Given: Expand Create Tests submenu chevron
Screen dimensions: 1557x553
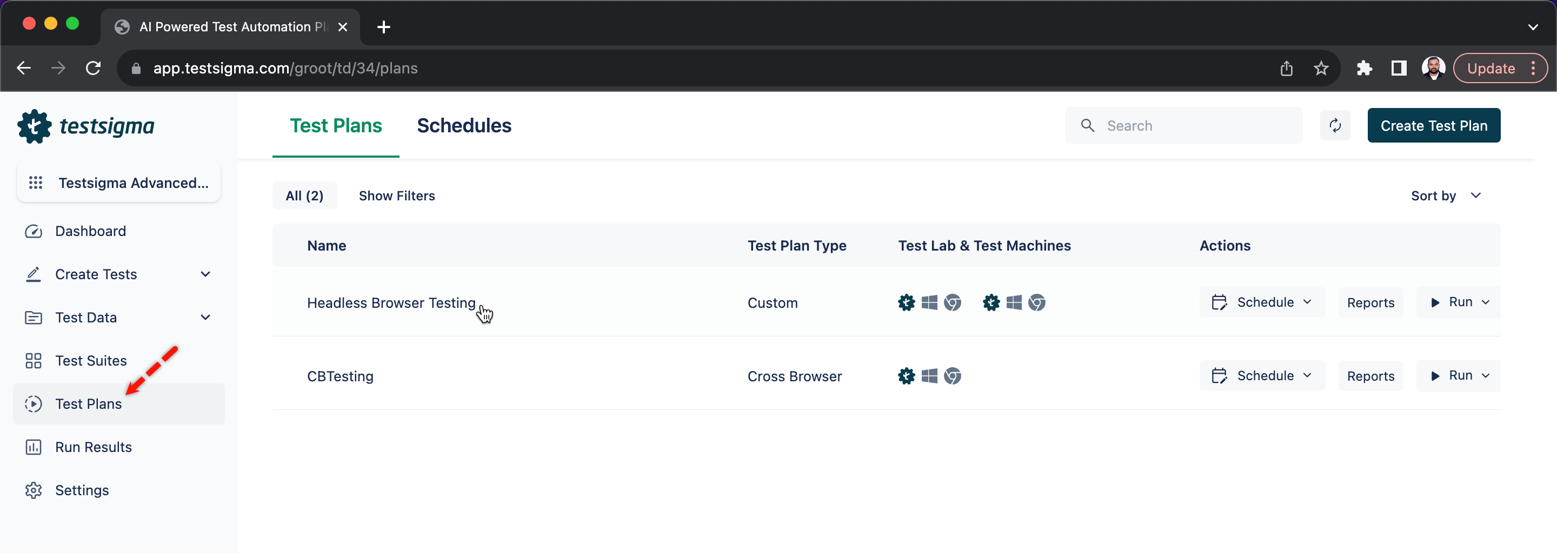Looking at the screenshot, I should [205, 274].
